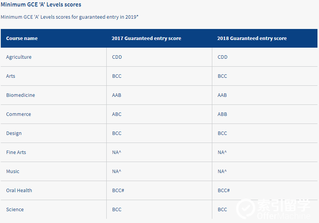319x223 pixels.
Task: Click Commerce 2017 score ABC
Action: (117, 114)
